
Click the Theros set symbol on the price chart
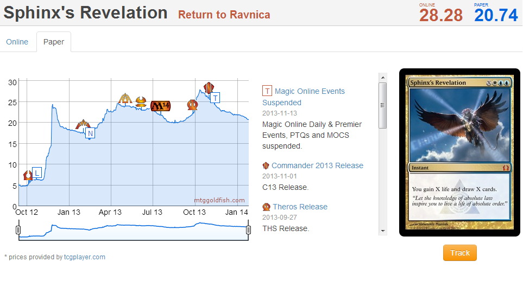pyautogui.click(x=192, y=104)
